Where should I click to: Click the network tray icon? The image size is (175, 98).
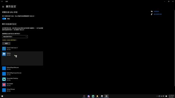point(159,96)
